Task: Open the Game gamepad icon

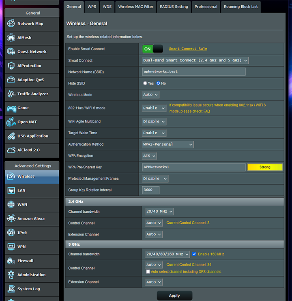Action: coord(11,108)
